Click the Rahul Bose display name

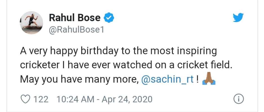coord(75,18)
